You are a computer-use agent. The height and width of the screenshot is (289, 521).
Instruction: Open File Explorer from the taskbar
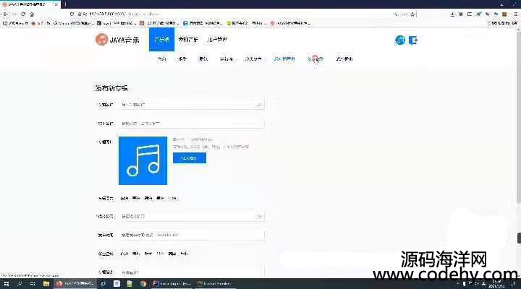click(46, 284)
